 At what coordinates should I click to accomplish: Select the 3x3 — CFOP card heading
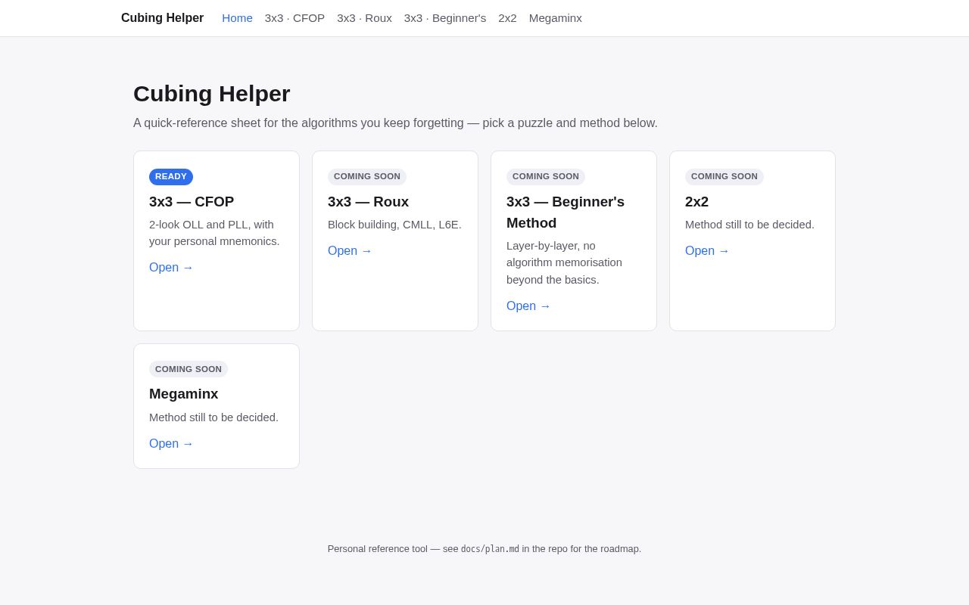point(192,202)
